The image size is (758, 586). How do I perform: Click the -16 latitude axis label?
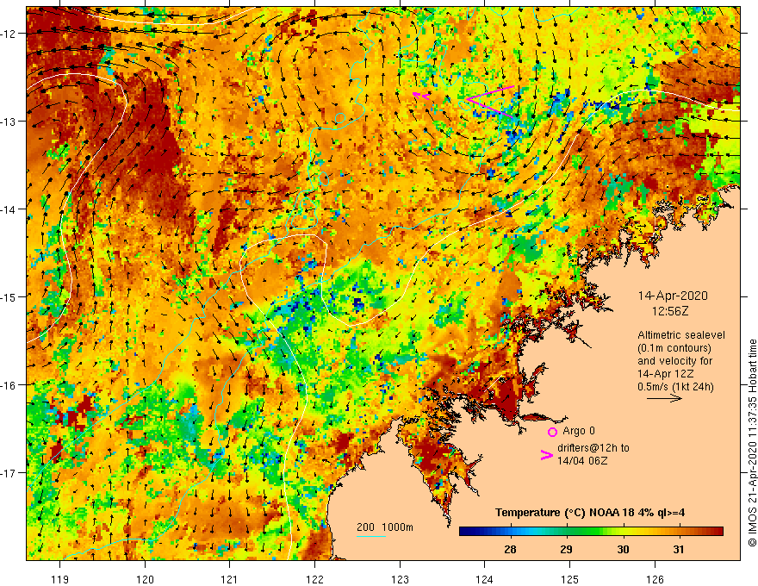[9, 385]
